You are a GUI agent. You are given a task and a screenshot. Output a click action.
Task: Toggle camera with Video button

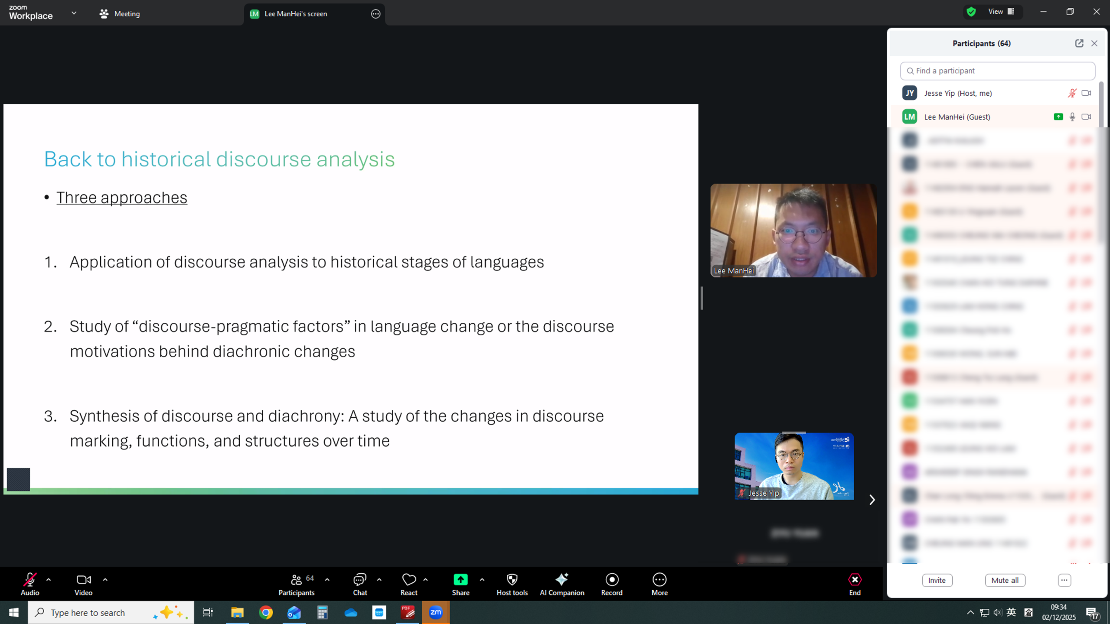coord(83,580)
